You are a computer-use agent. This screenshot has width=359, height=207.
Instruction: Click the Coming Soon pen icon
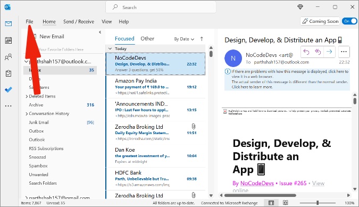pos(305,21)
